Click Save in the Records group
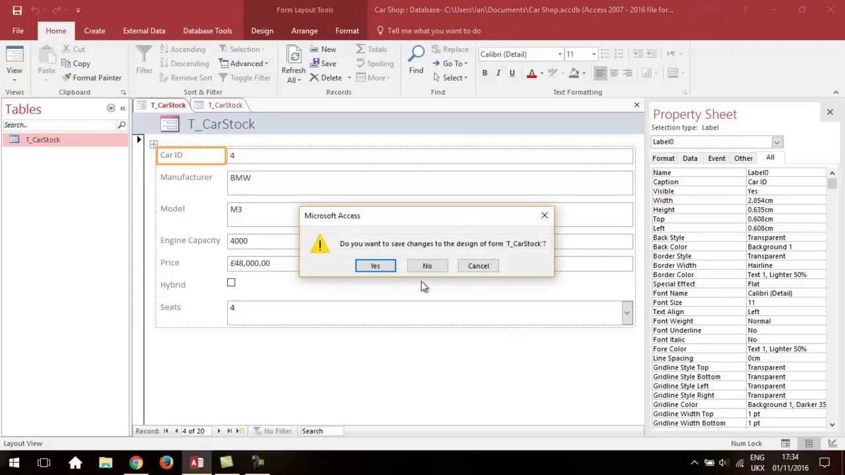845x475 pixels. [323, 63]
